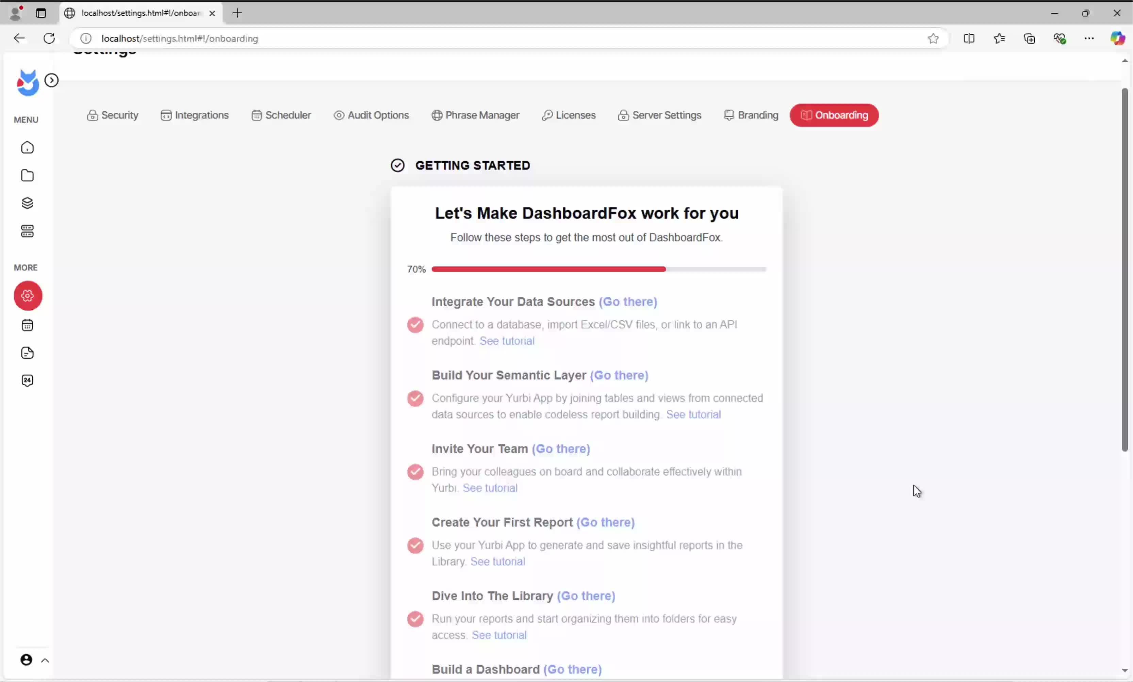The width and height of the screenshot is (1133, 682).
Task: Toggle Integrate Your Data Sources checkmark
Action: click(x=415, y=325)
